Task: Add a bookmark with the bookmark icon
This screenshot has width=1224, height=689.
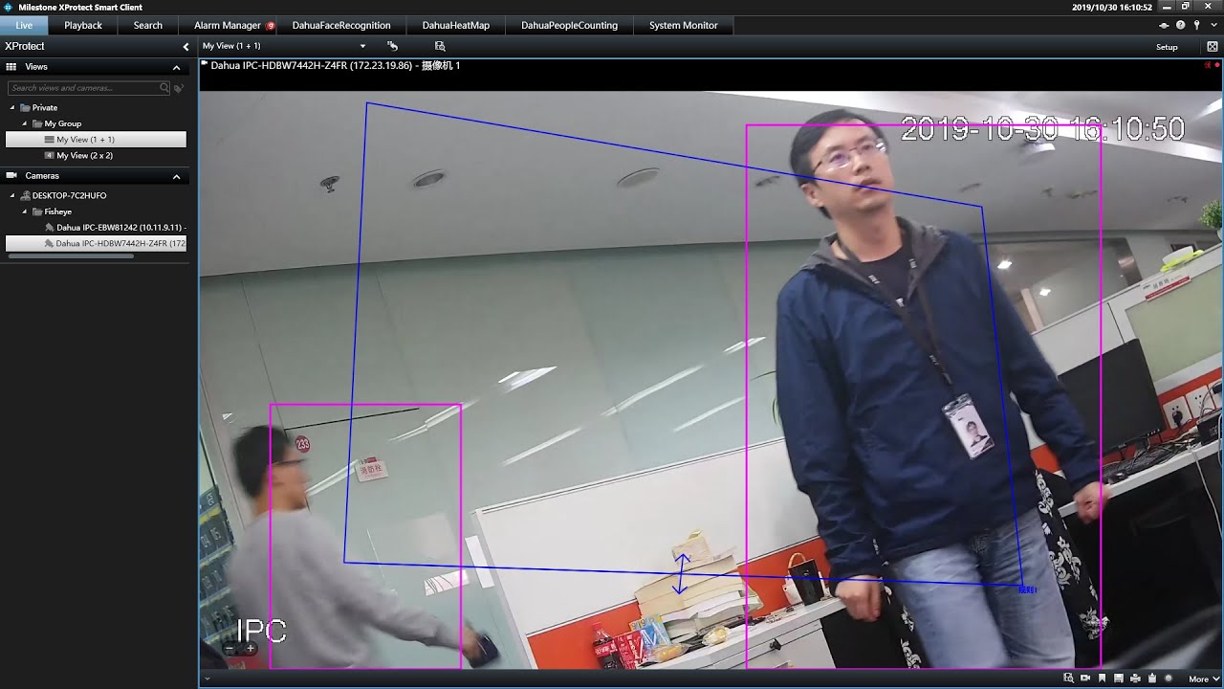Action: pyautogui.click(x=1102, y=678)
